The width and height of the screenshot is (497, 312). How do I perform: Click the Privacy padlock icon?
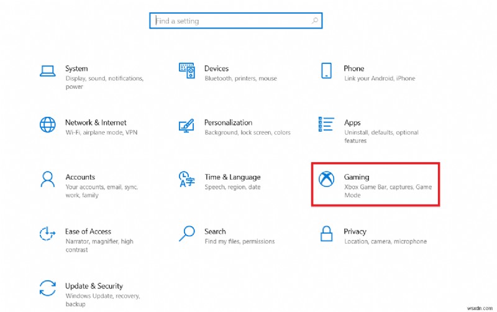[326, 234]
